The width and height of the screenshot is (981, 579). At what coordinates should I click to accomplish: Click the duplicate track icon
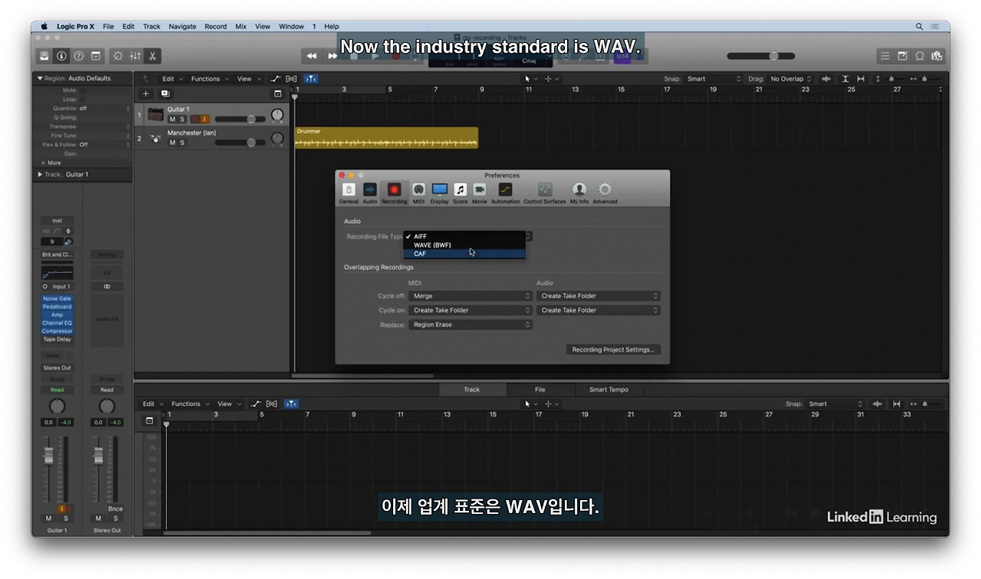click(165, 93)
